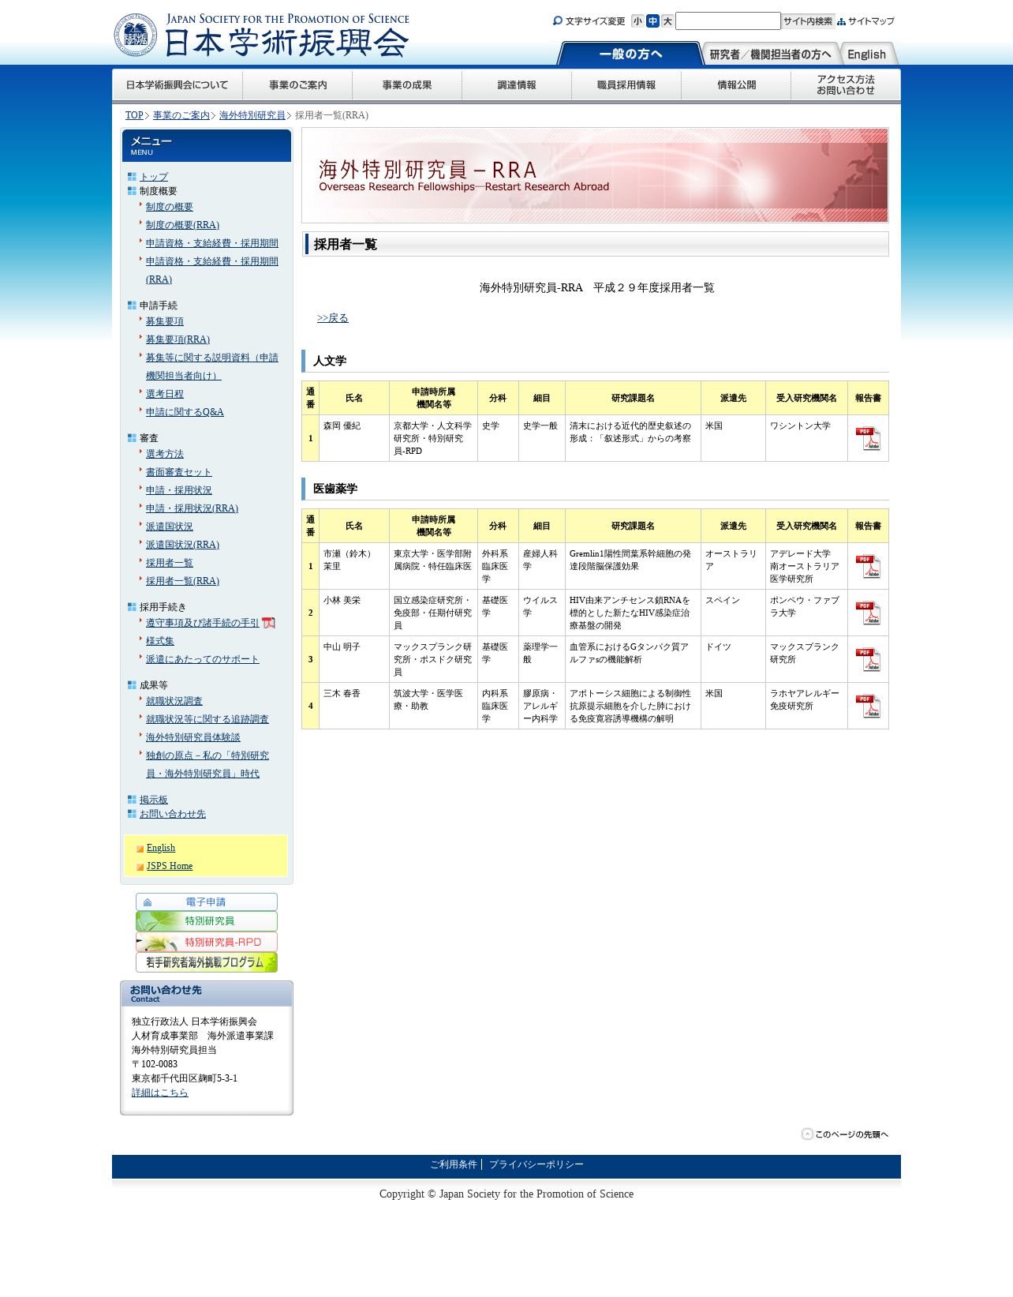Click the 特別研究員 green banner
This screenshot has height=1297, width=1013.
[207, 921]
